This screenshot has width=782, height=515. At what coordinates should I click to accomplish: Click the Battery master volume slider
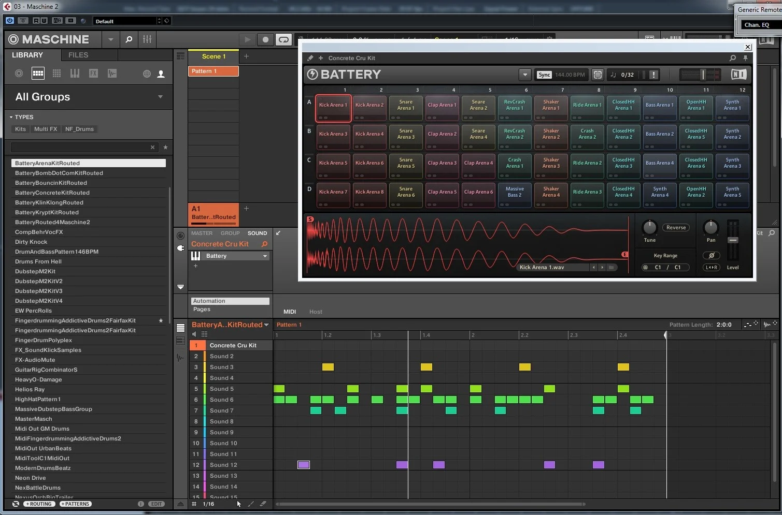click(x=700, y=75)
